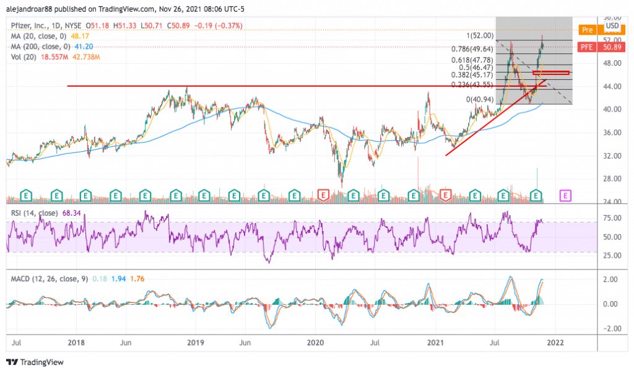
Task: Open the USD currency selector
Action: point(612,26)
